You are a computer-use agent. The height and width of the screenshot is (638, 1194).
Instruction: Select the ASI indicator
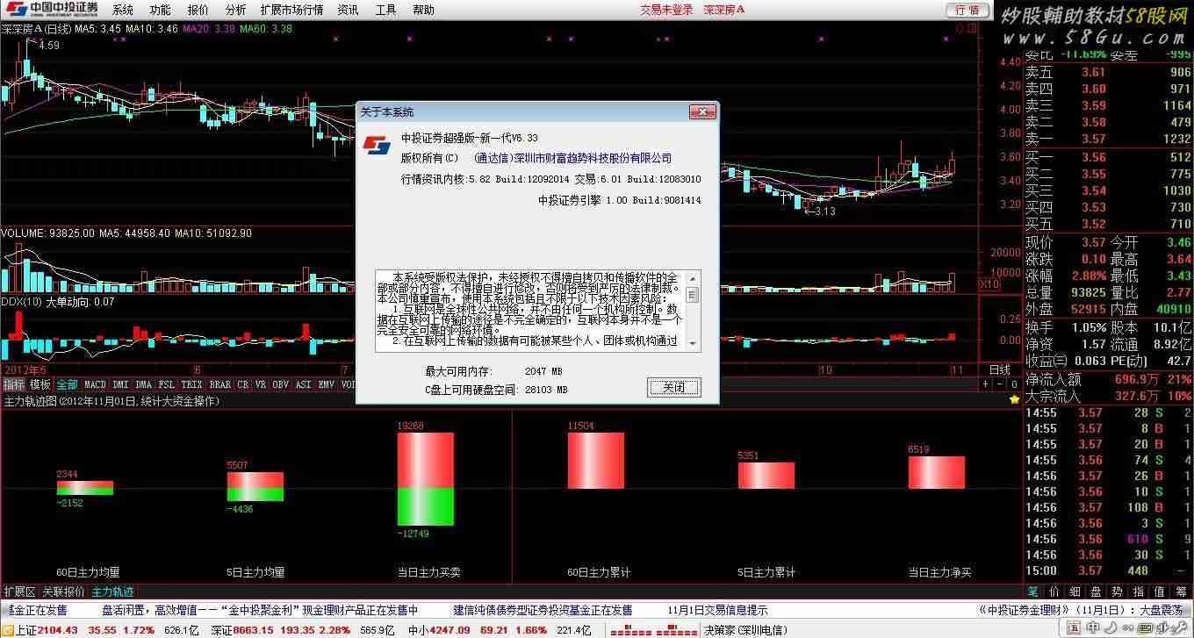click(304, 384)
